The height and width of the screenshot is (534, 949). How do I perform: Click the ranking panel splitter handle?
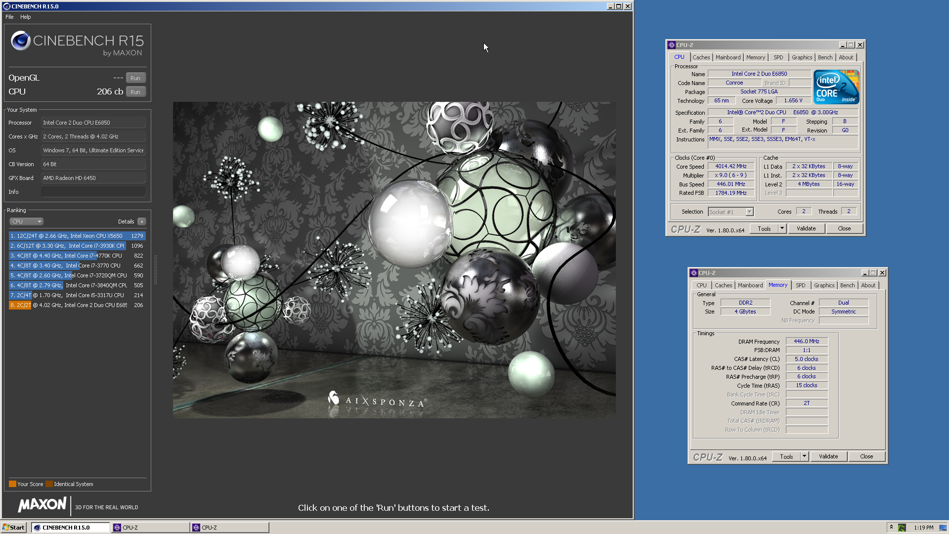[155, 269]
